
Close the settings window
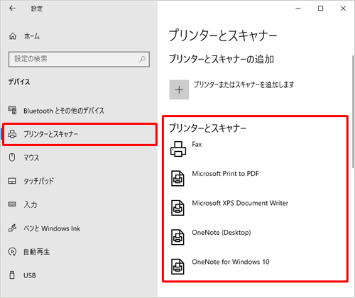pos(343,9)
